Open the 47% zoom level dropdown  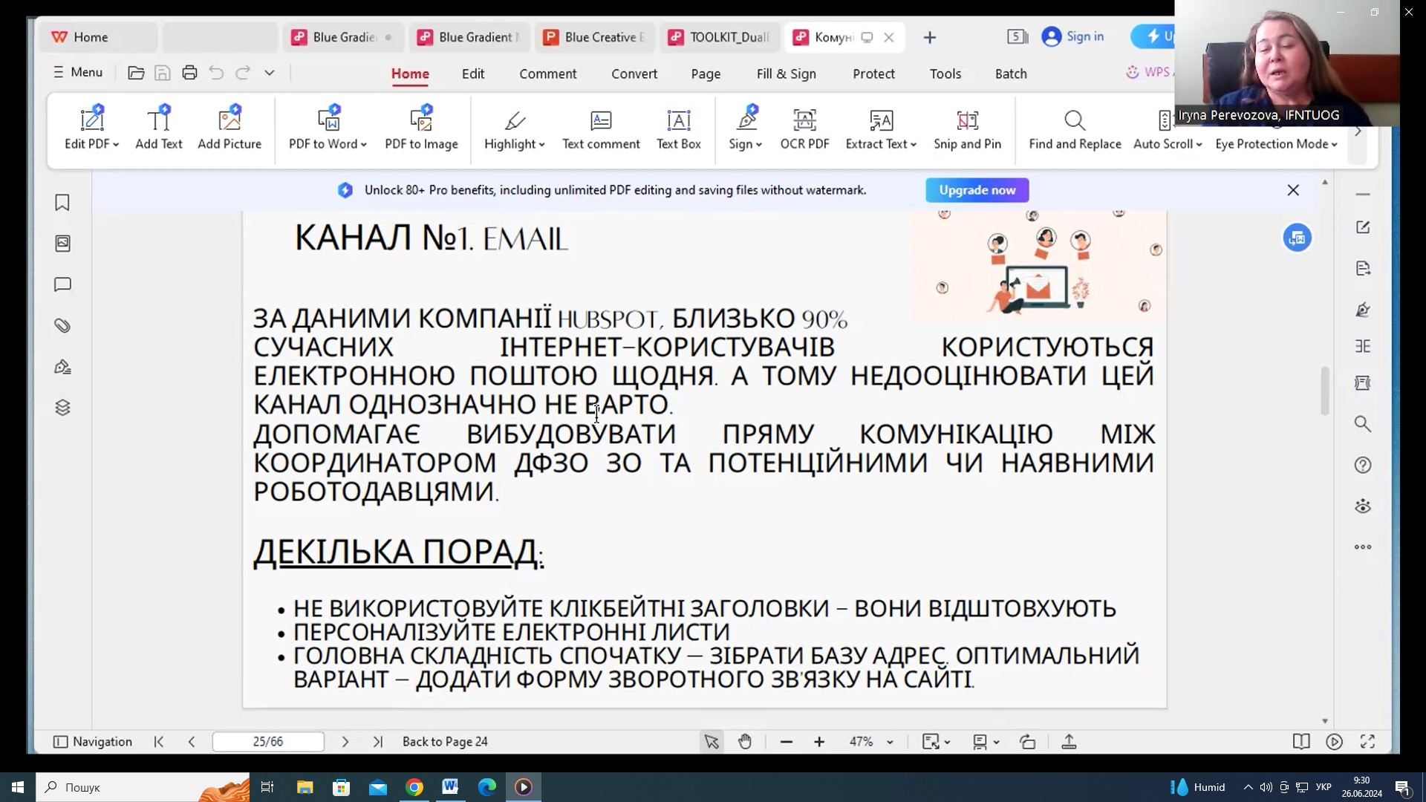(890, 742)
